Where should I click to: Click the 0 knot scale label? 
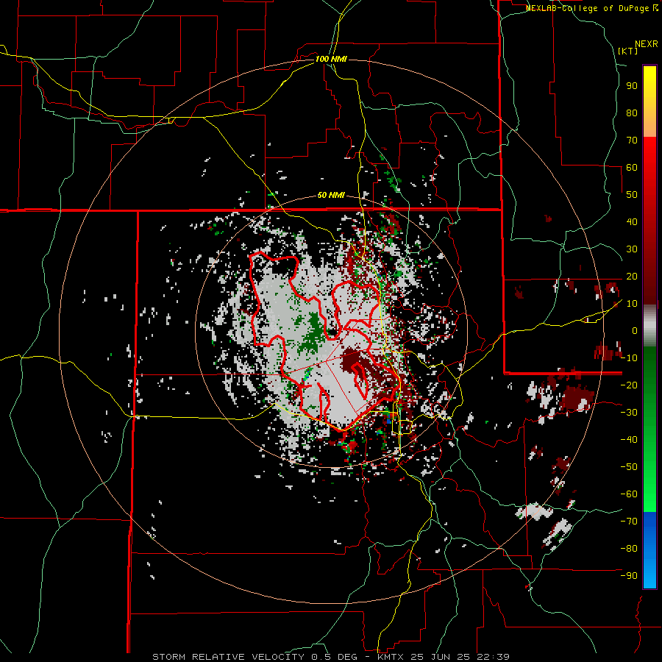tap(635, 330)
